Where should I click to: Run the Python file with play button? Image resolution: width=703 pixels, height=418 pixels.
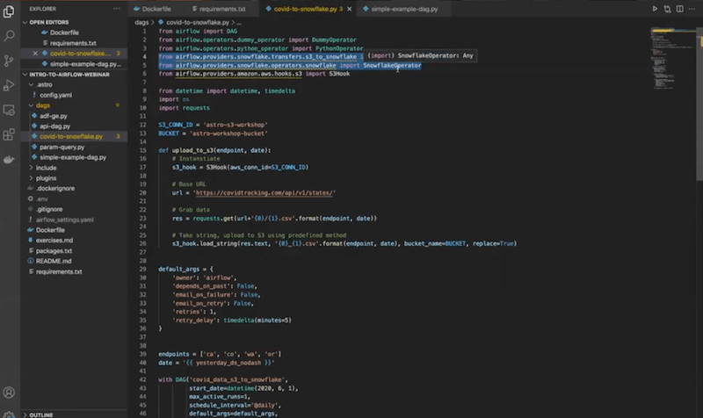(x=655, y=9)
